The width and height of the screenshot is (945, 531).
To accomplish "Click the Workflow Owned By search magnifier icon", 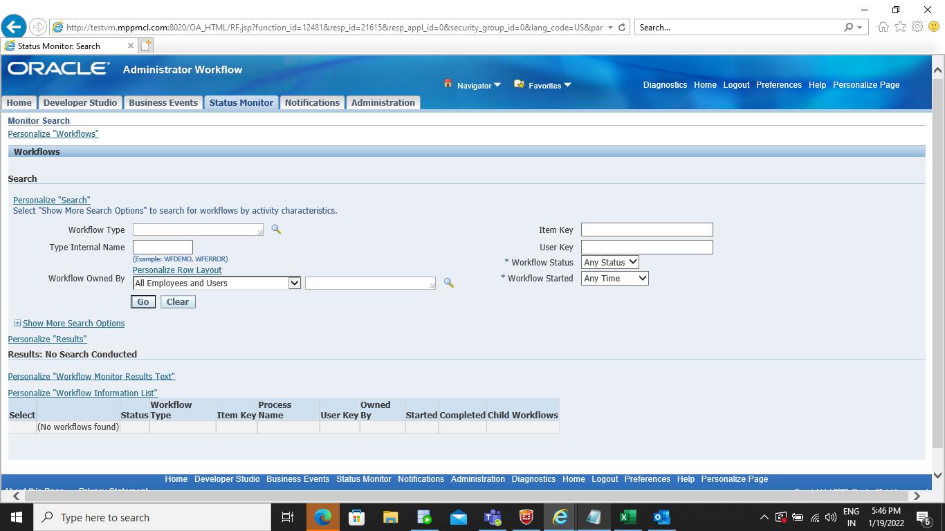I will pos(448,283).
